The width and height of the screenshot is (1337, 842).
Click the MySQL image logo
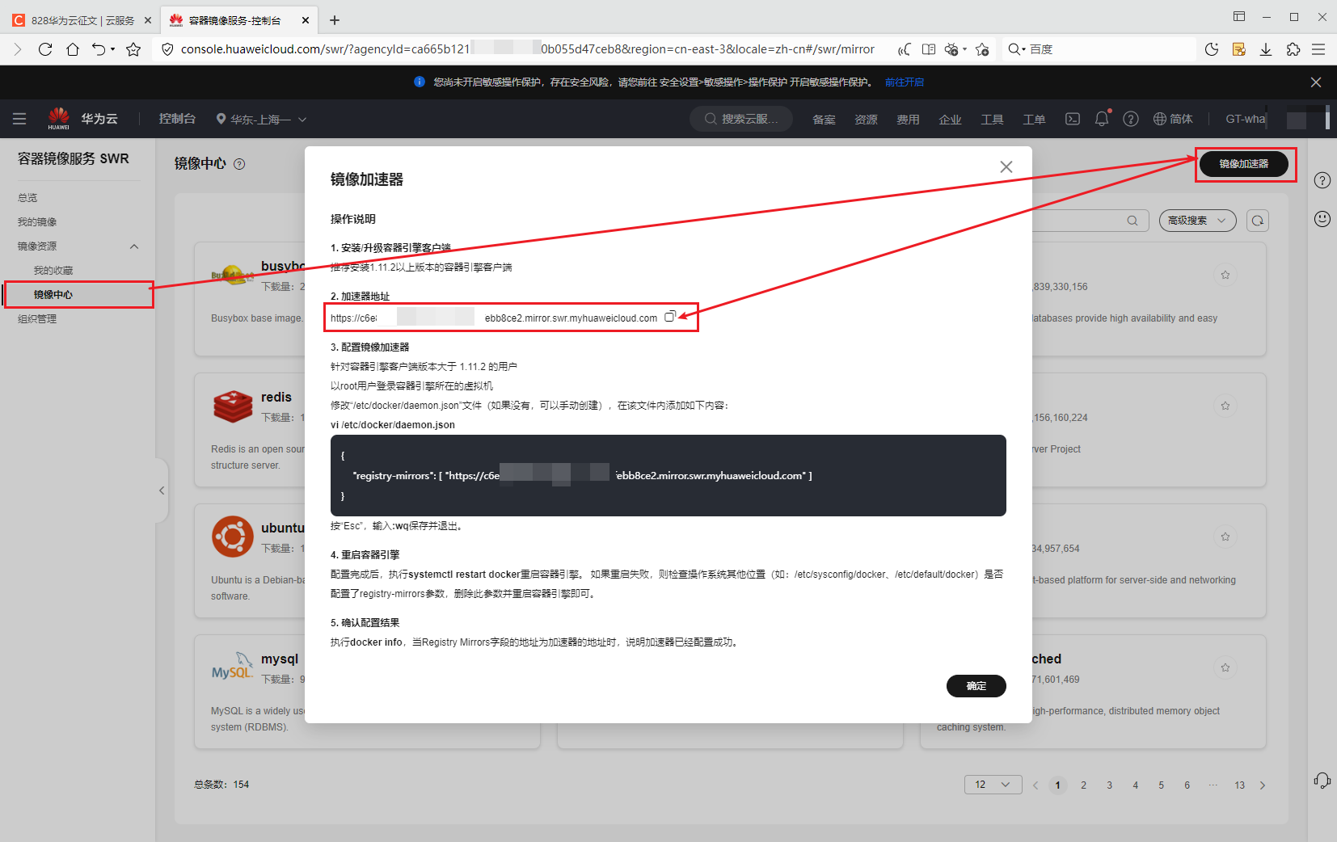[233, 667]
